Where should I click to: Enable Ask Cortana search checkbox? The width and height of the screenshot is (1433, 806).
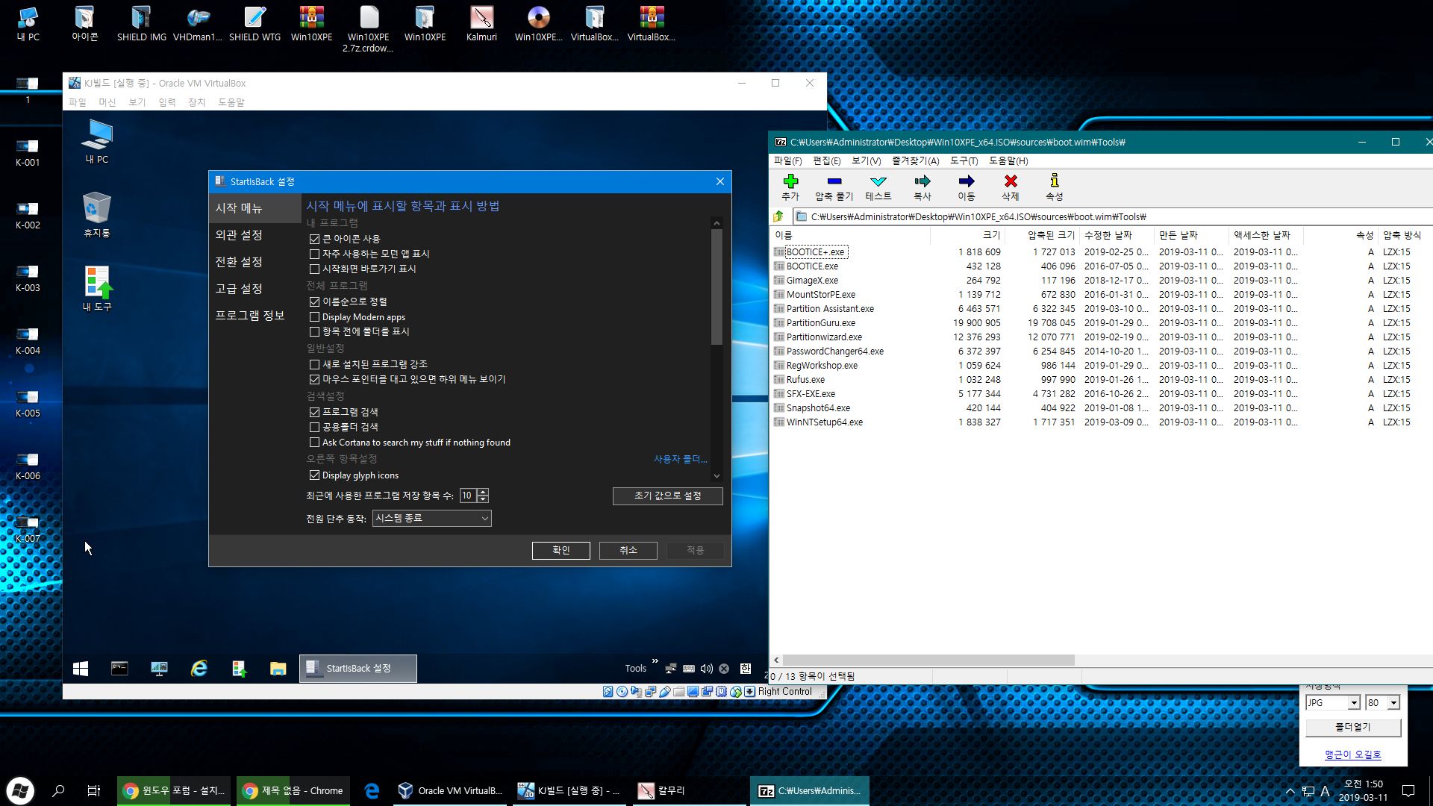(x=314, y=443)
